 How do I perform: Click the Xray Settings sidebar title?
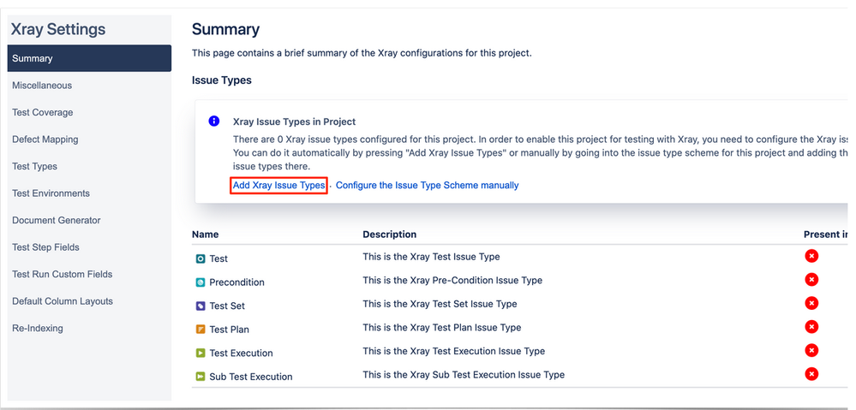[x=58, y=29]
